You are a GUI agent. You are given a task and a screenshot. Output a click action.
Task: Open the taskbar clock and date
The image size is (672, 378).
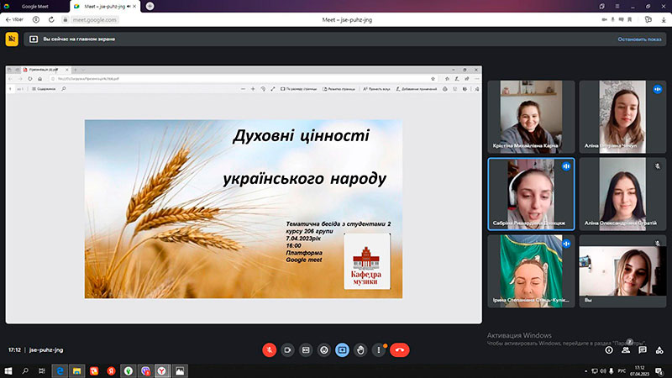click(x=639, y=370)
